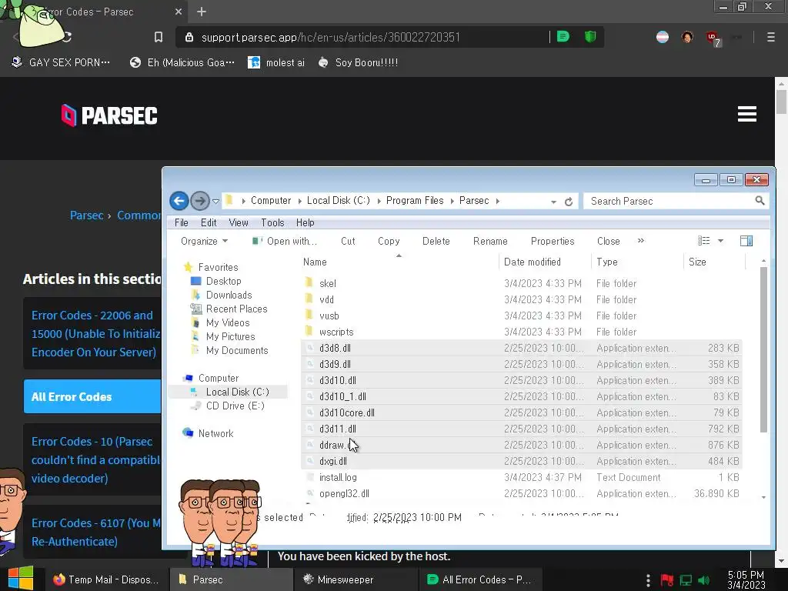Open the view options dropdown arrow

click(720, 241)
